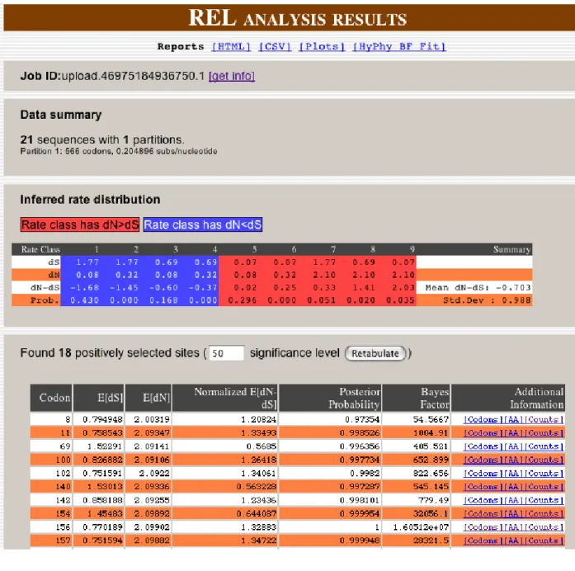
Task: Open AA link for codon 8
Action: (x=513, y=419)
